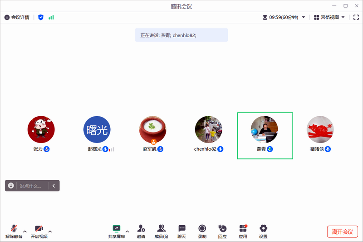This screenshot has width=363, height=242.
Task: Collapse the chat input bar arrow
Action: (x=54, y=186)
